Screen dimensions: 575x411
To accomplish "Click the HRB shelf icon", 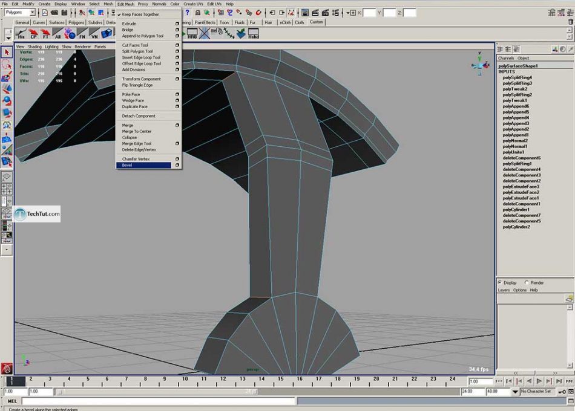I will point(192,34).
